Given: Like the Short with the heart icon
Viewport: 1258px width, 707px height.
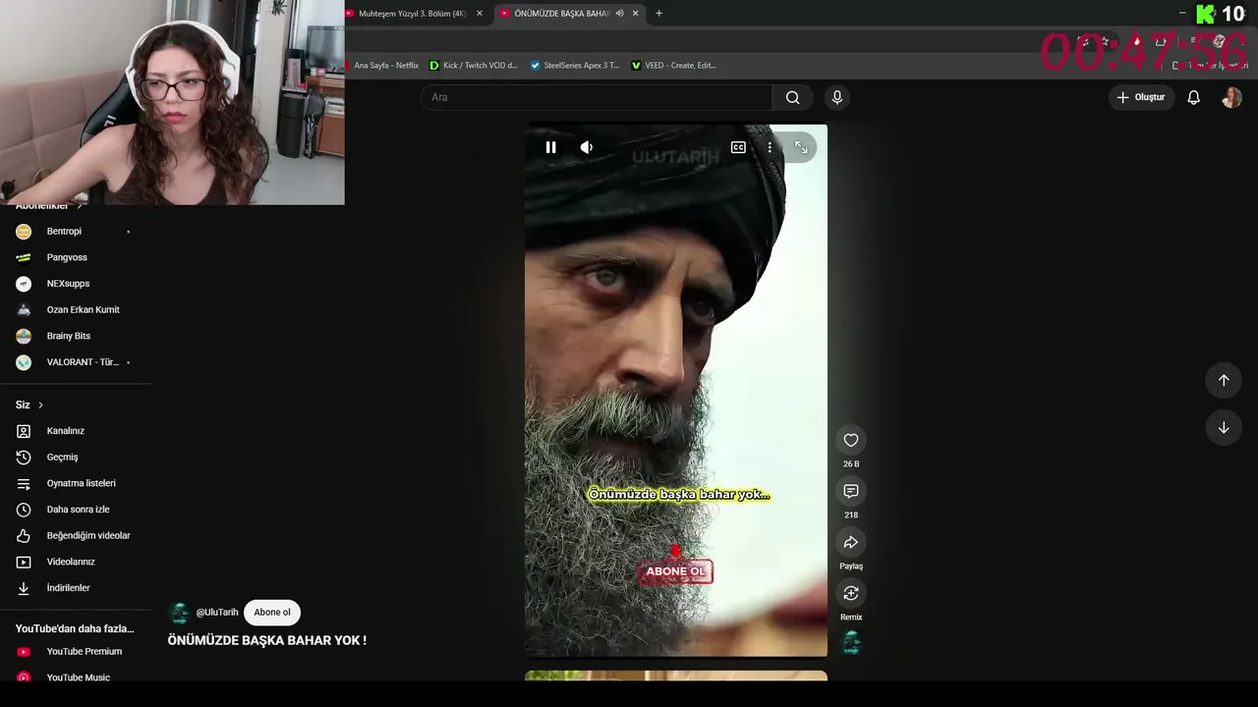Looking at the screenshot, I should 851,440.
